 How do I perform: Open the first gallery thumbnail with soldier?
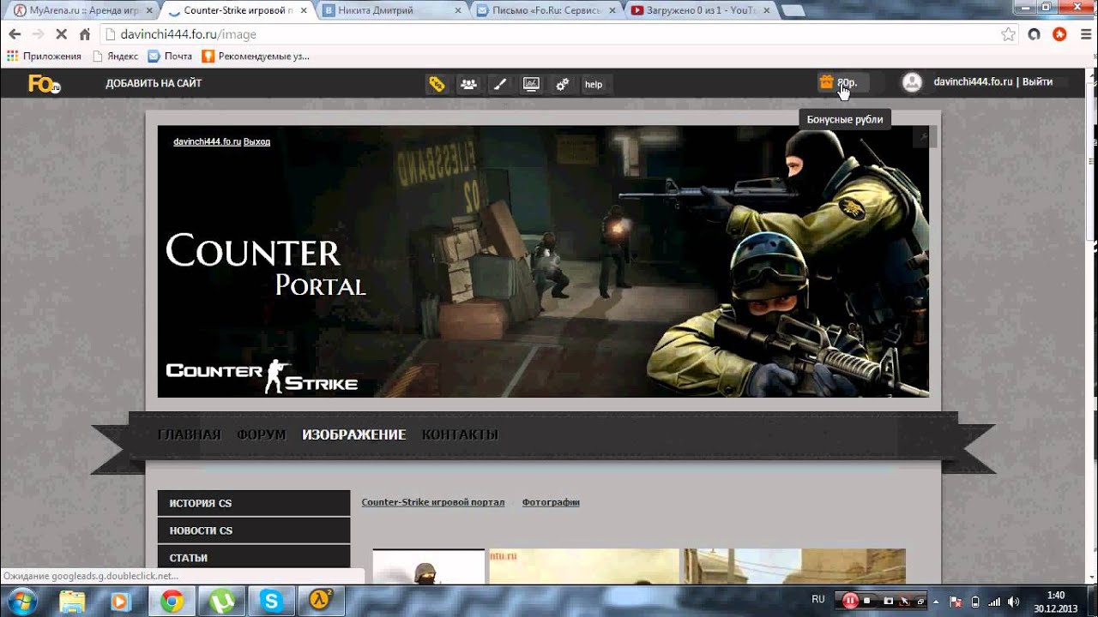point(429,566)
